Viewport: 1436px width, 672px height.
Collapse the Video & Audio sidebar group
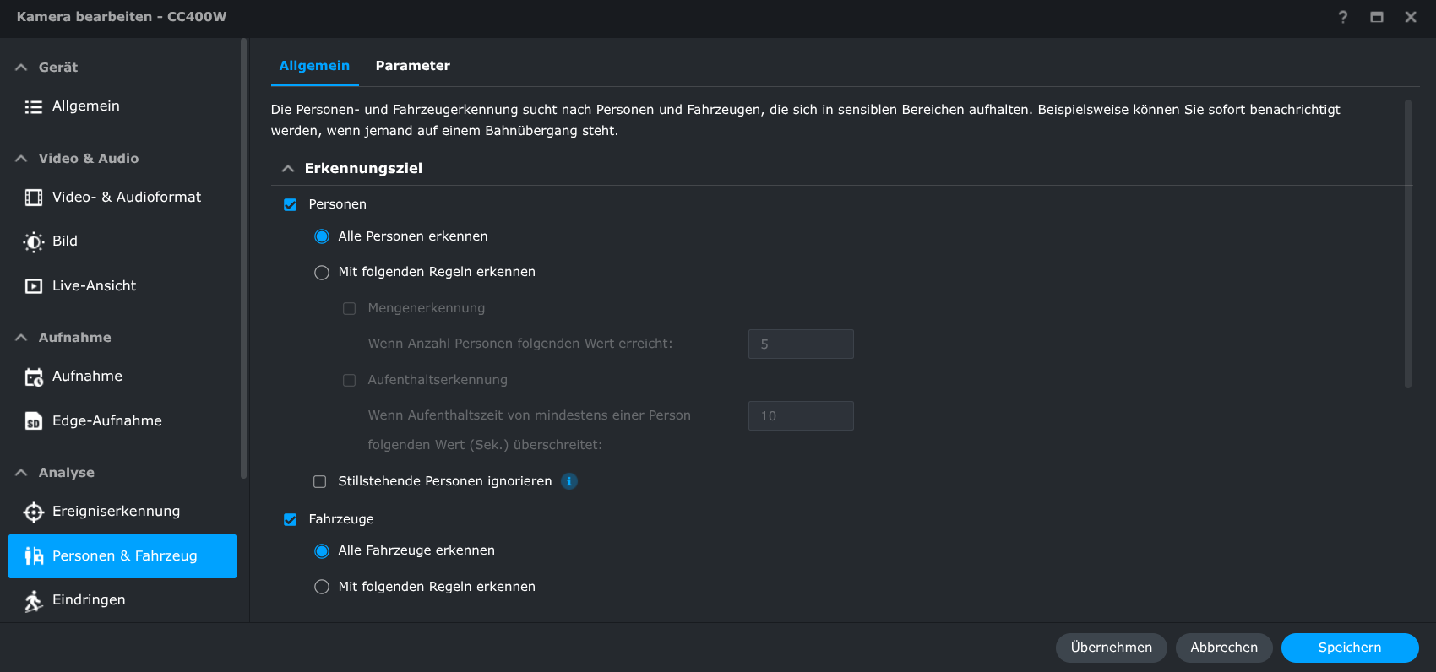tap(21, 159)
